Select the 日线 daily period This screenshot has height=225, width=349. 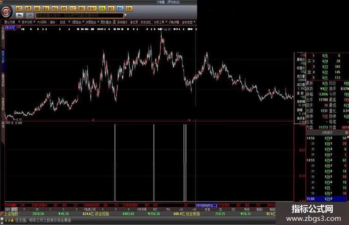62,22
